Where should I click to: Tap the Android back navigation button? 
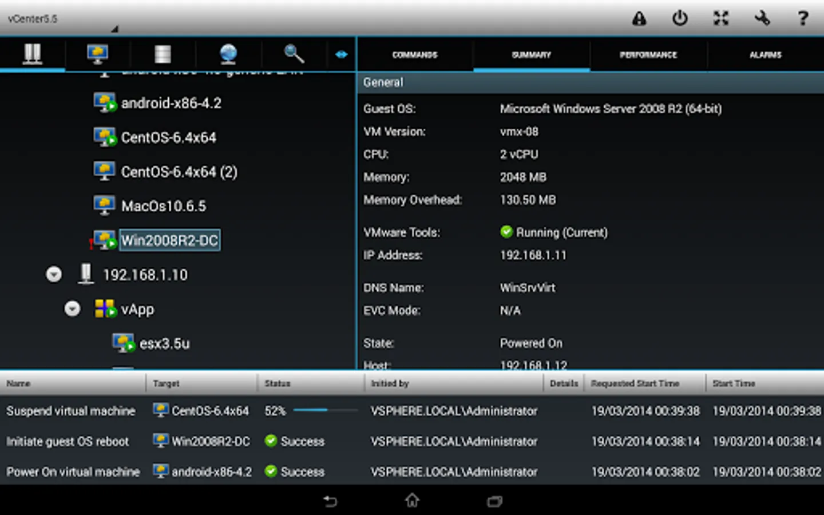click(330, 501)
